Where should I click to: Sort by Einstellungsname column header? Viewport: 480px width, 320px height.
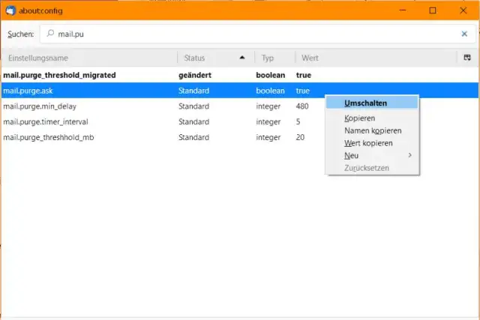coord(89,58)
